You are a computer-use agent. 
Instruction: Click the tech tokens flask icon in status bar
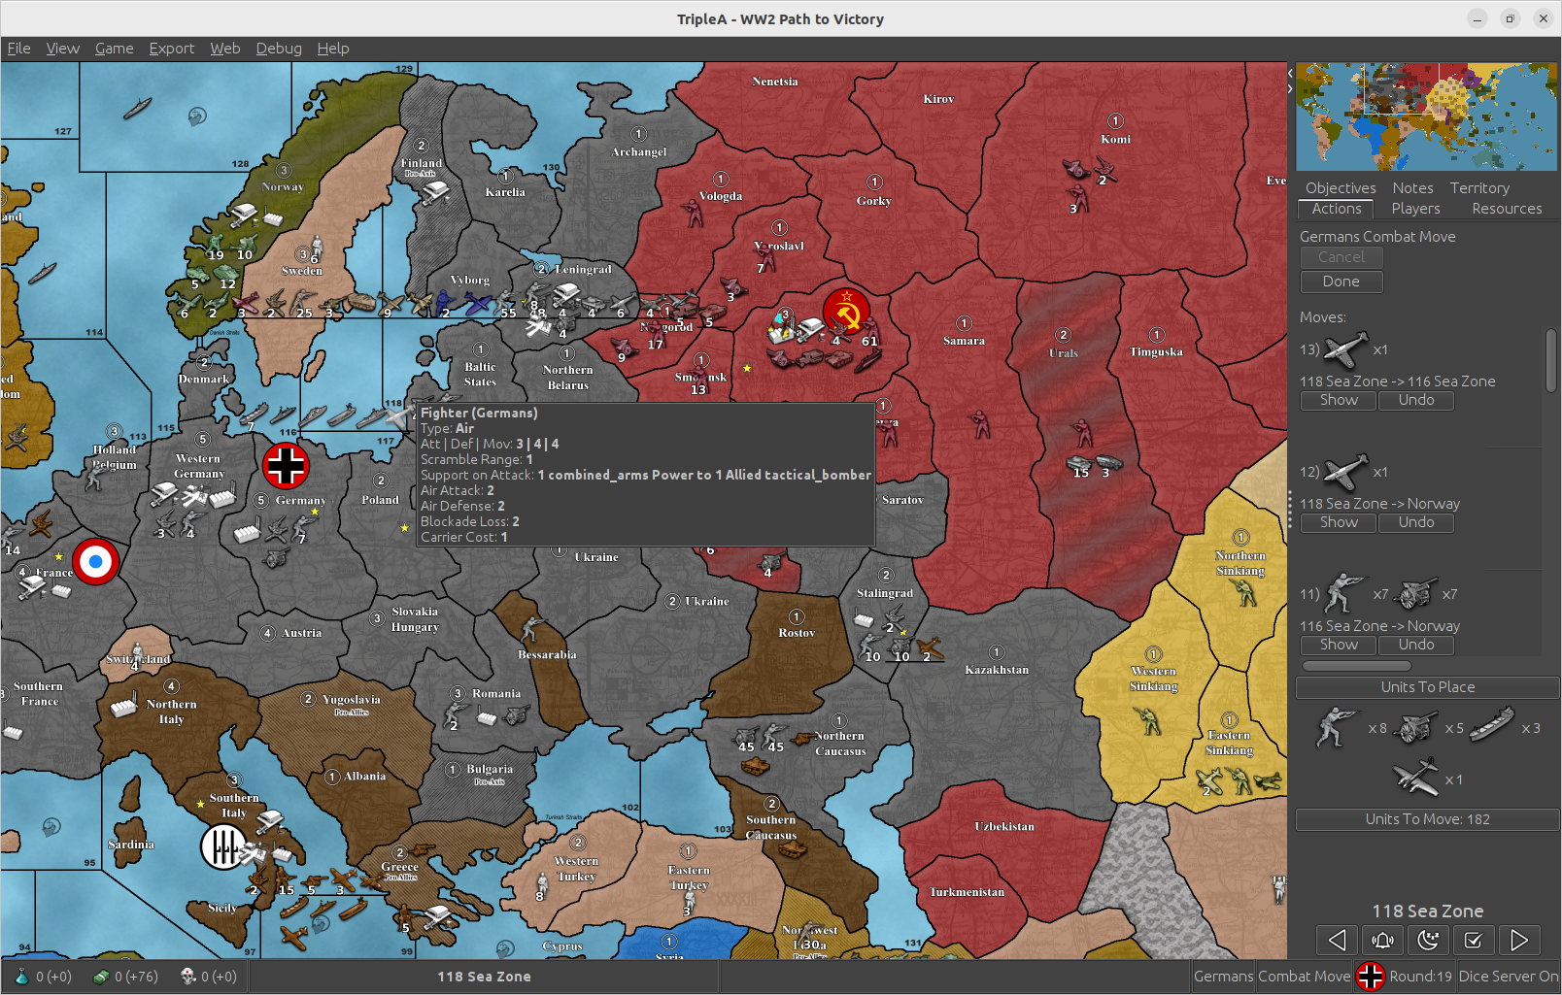(21, 977)
